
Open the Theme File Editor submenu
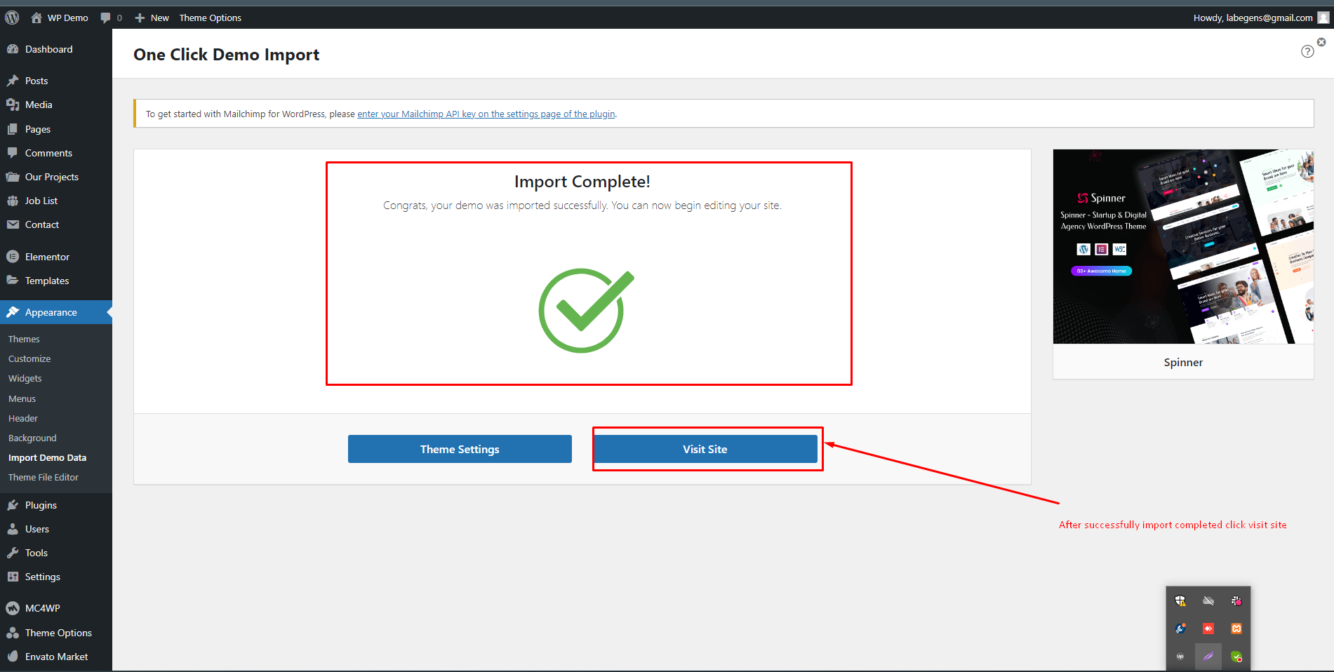tap(44, 477)
